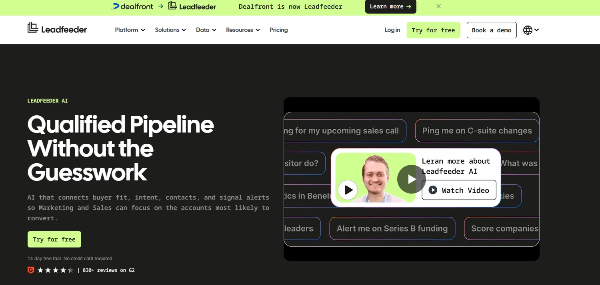Open the globe language selector
This screenshot has height=285, width=600.
[x=531, y=30]
